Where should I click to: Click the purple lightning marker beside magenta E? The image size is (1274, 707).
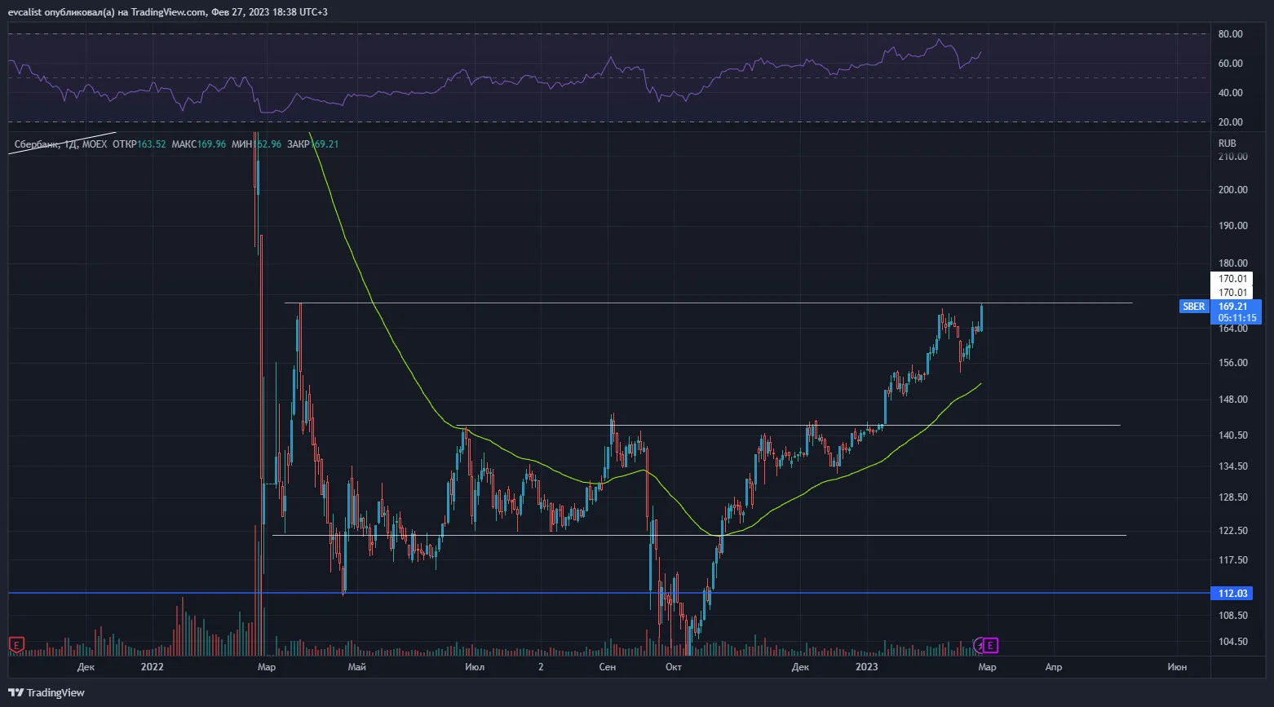click(x=980, y=646)
